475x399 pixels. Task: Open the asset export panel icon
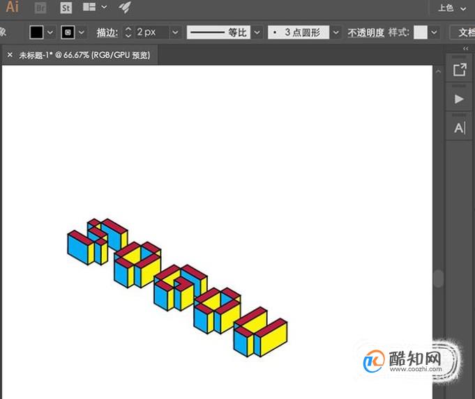pyautogui.click(x=460, y=70)
